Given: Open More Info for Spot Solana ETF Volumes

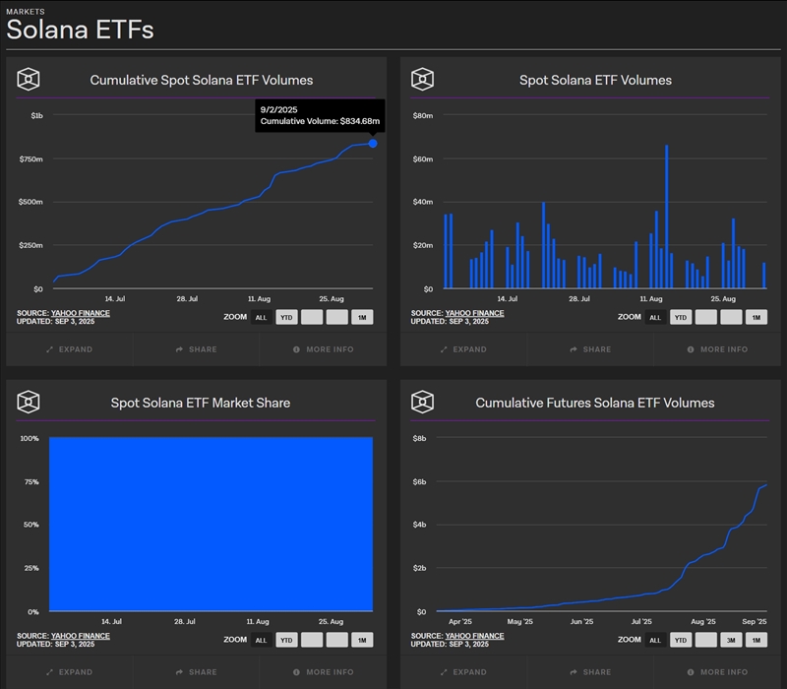Looking at the screenshot, I should [x=716, y=349].
